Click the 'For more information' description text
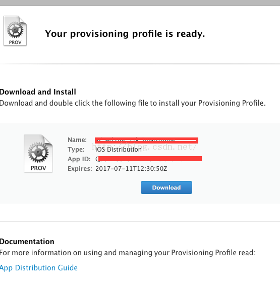The height and width of the screenshot is (282, 280). [x=128, y=253]
